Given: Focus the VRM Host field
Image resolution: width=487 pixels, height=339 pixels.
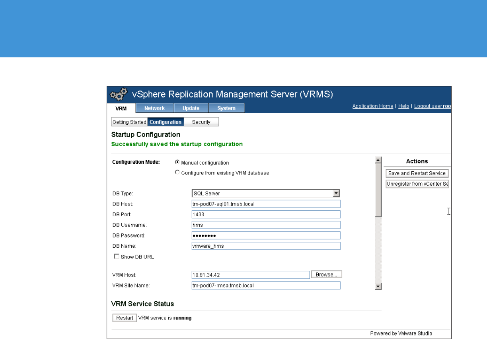Looking at the screenshot, I should (251, 275).
